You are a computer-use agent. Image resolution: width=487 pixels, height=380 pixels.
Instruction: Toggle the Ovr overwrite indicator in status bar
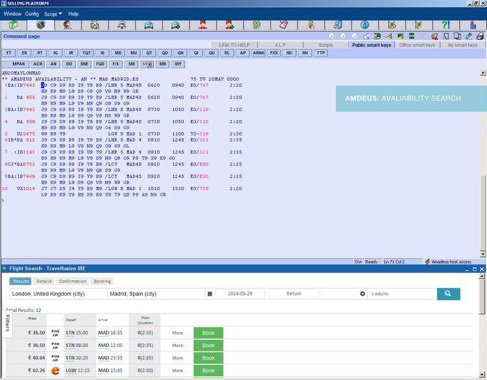[358, 261]
